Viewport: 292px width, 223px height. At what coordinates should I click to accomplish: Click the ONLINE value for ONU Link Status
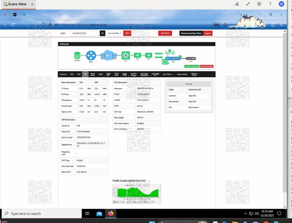(x=140, y=129)
